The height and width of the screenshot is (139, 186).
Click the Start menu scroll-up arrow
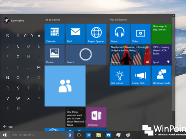174,15
